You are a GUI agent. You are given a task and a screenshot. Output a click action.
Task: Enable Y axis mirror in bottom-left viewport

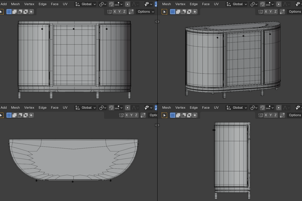point(131,115)
